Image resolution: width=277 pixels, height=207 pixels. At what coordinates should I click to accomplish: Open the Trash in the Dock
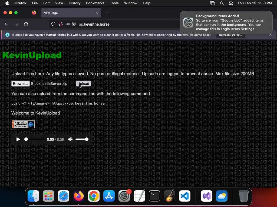(x=244, y=196)
